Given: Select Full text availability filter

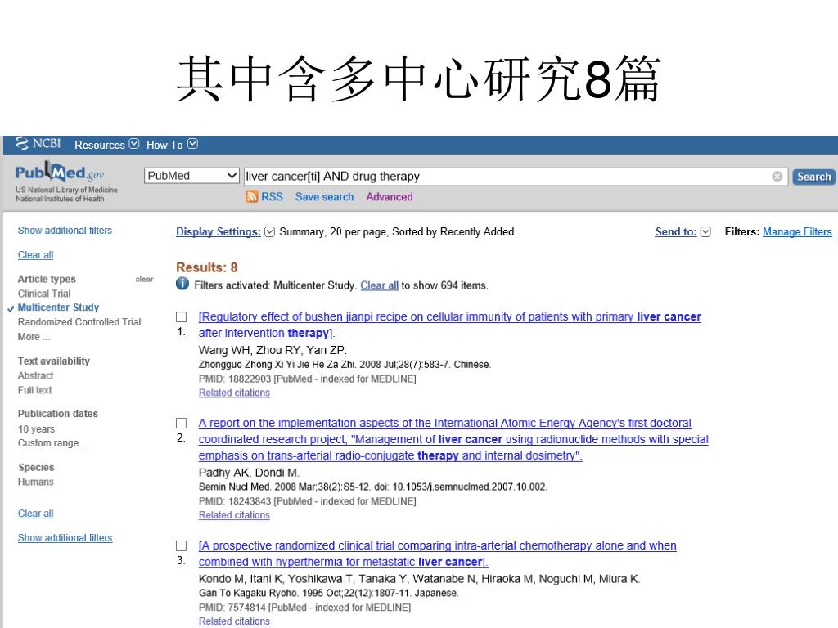Looking at the screenshot, I should (x=34, y=390).
